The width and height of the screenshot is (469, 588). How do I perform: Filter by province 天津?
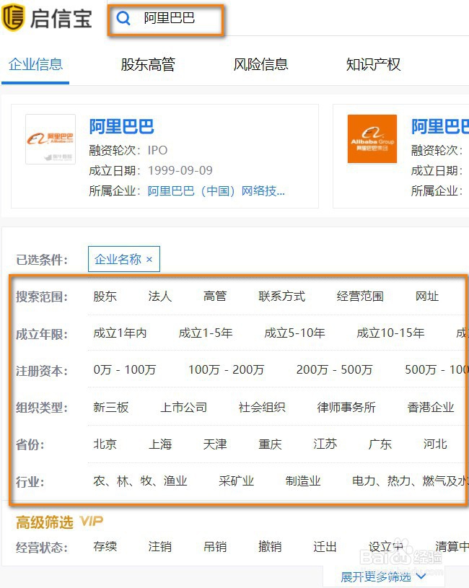215,444
